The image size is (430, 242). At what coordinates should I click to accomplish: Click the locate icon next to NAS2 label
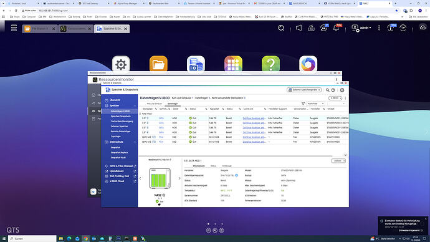point(164,195)
